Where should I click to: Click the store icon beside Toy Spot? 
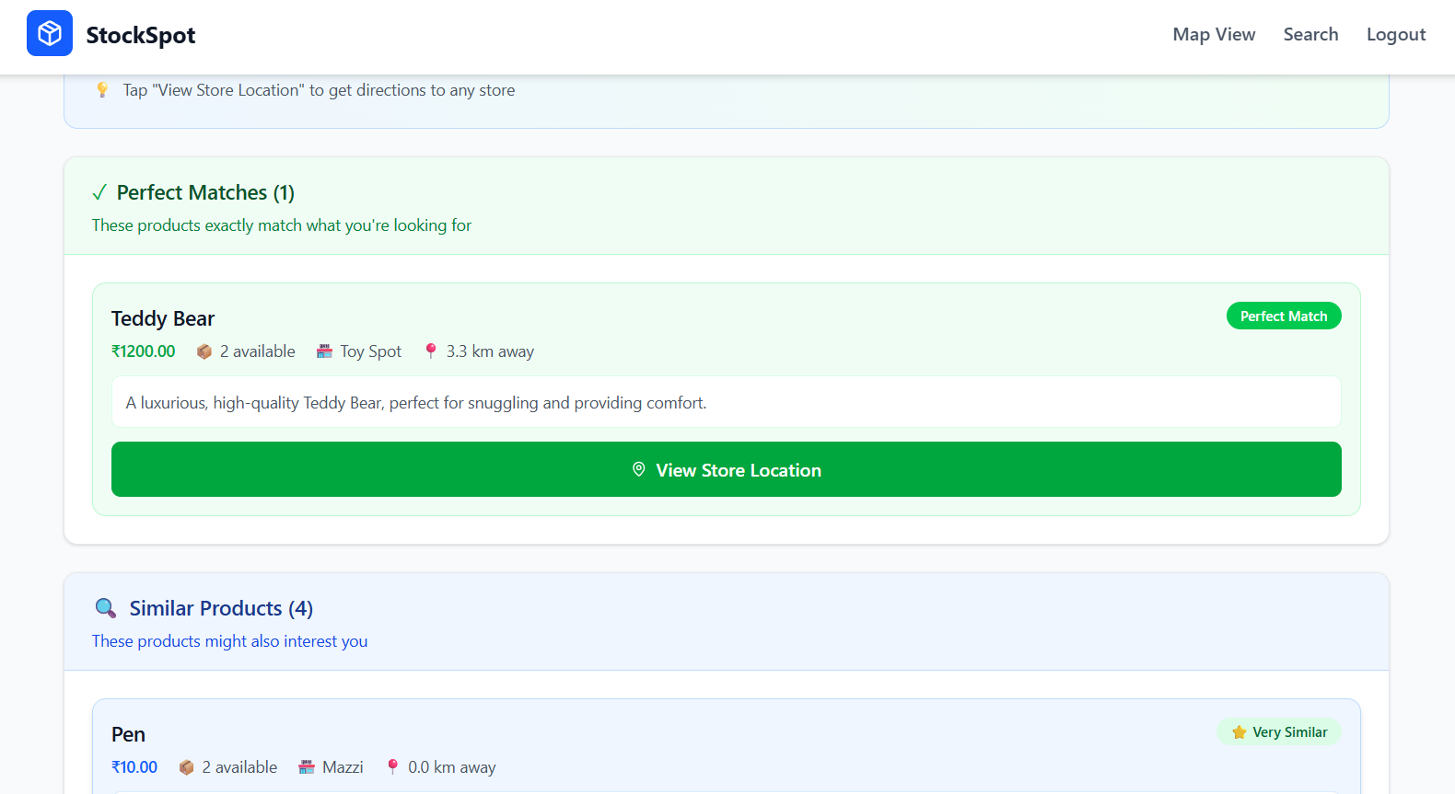324,351
